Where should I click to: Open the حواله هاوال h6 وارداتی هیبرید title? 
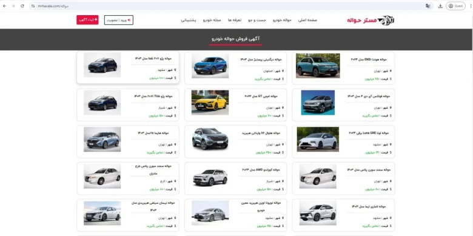(261, 133)
